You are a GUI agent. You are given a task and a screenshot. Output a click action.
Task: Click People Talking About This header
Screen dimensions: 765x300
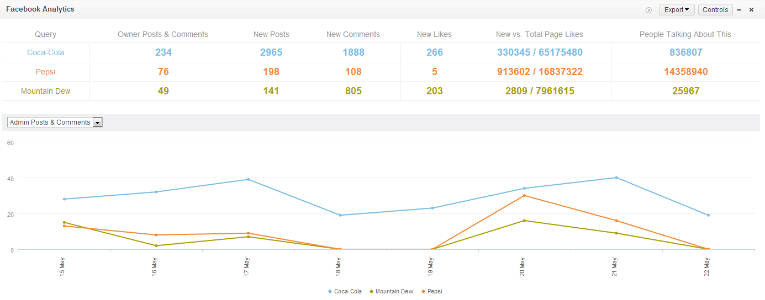point(685,34)
